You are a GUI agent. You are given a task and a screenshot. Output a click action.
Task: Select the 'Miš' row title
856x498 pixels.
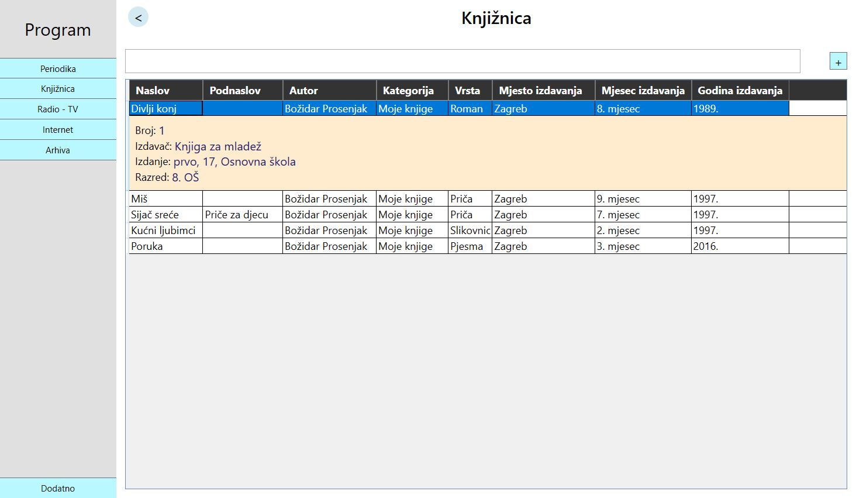coord(166,198)
